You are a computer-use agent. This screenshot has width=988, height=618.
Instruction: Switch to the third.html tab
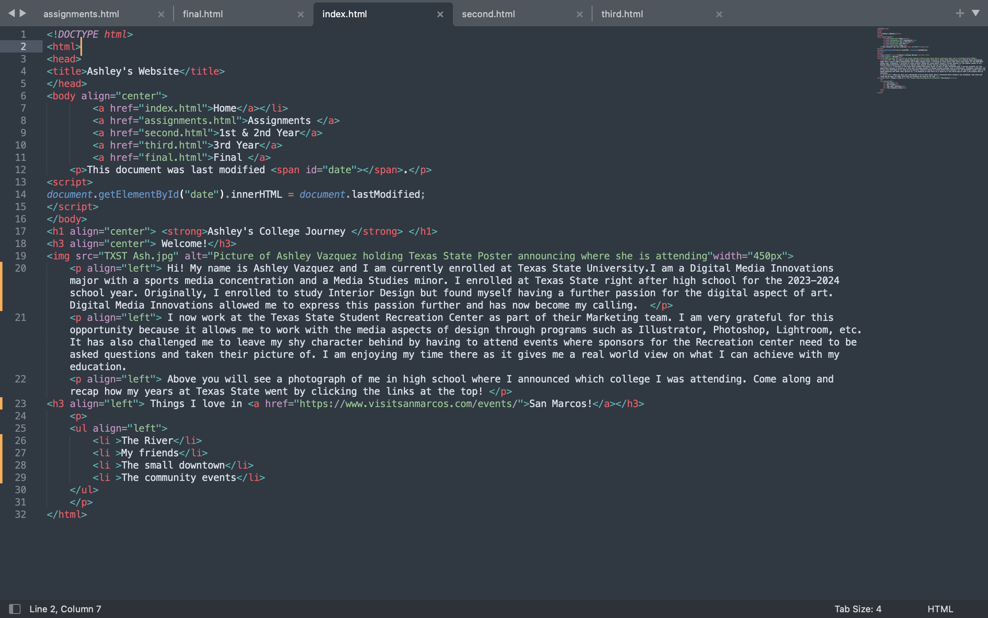click(622, 14)
